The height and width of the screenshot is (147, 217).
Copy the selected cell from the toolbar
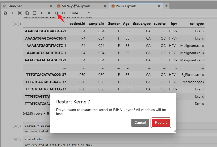pyautogui.click(x=27, y=13)
